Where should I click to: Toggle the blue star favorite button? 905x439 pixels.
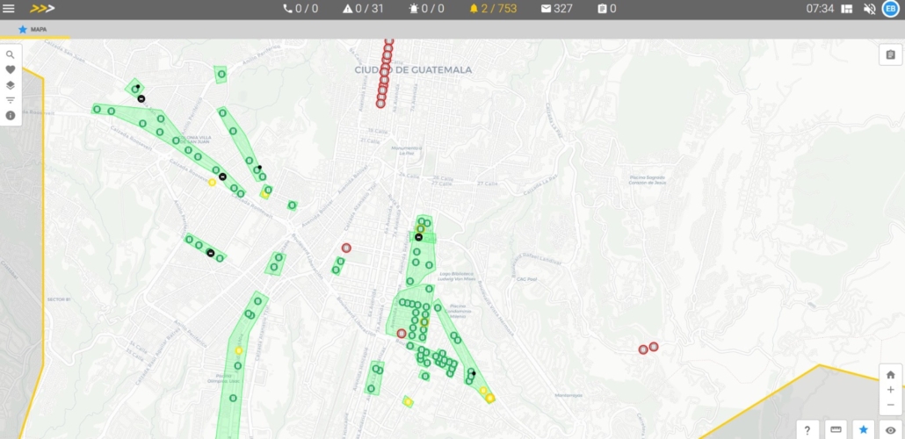(863, 429)
